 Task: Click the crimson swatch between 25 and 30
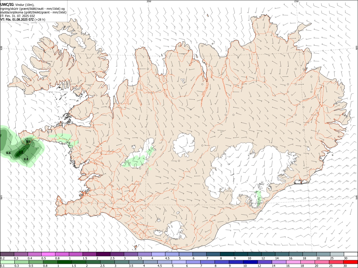336,262
